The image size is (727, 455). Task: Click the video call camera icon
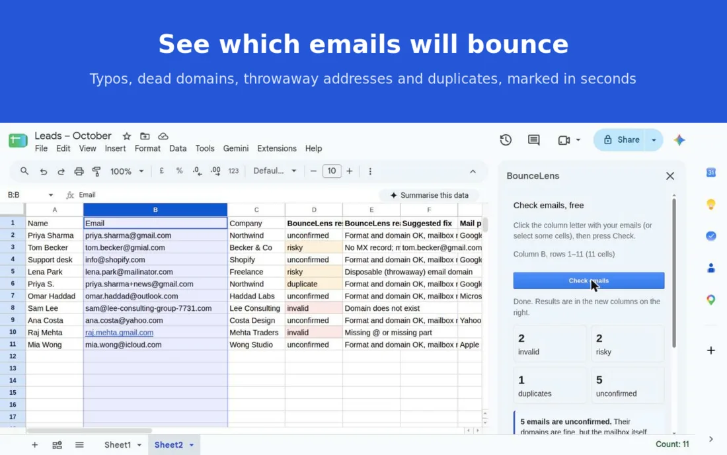tap(564, 140)
